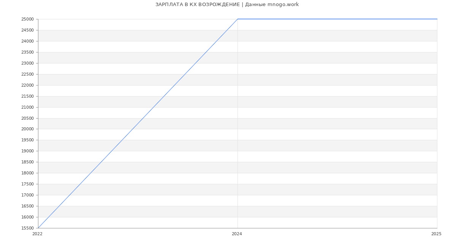Click the 23500 y-axis label

[27, 52]
